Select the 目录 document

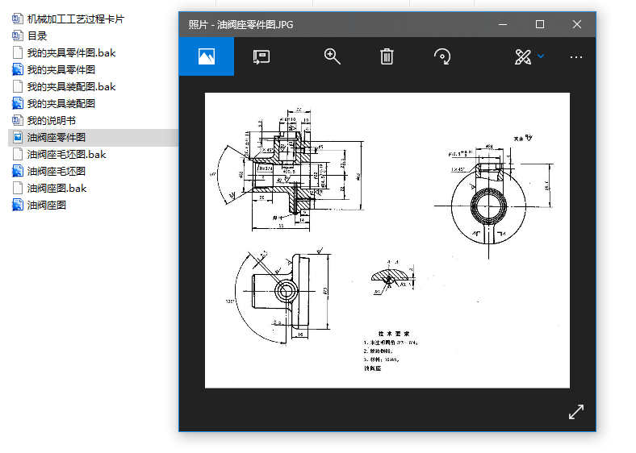click(x=37, y=35)
